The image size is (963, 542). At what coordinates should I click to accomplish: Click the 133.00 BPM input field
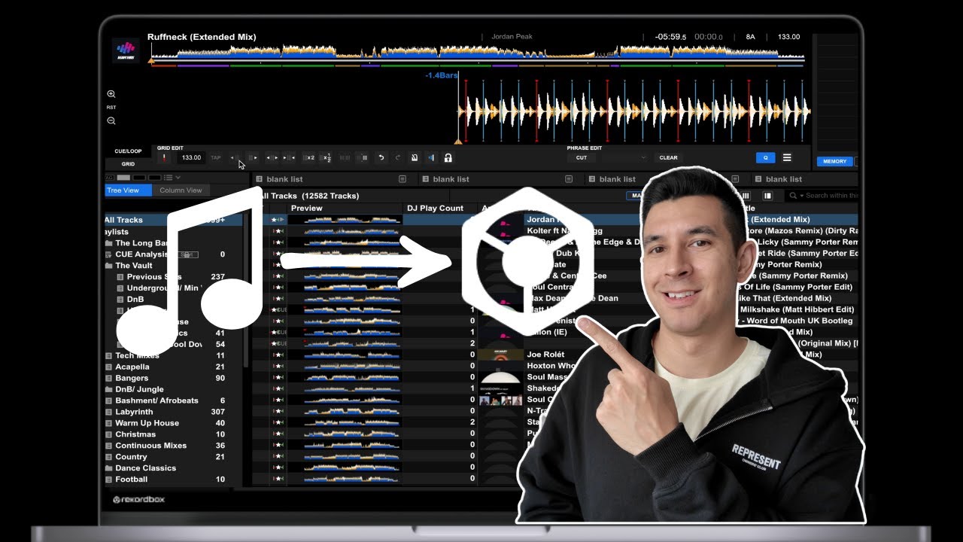tap(191, 157)
